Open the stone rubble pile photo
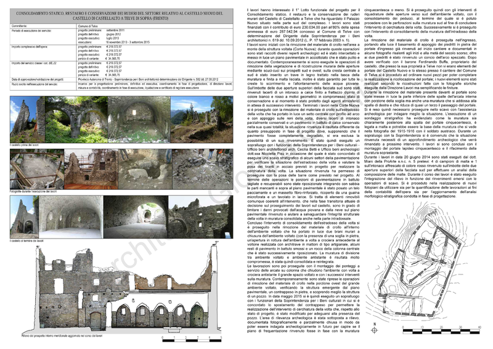493x349 pixels. pyautogui.click(x=203, y=170)
